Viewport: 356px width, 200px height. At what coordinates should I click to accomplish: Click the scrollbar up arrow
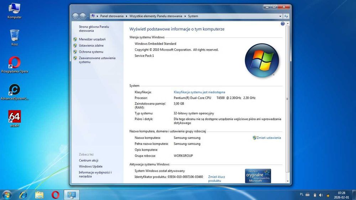pyautogui.click(x=288, y=23)
